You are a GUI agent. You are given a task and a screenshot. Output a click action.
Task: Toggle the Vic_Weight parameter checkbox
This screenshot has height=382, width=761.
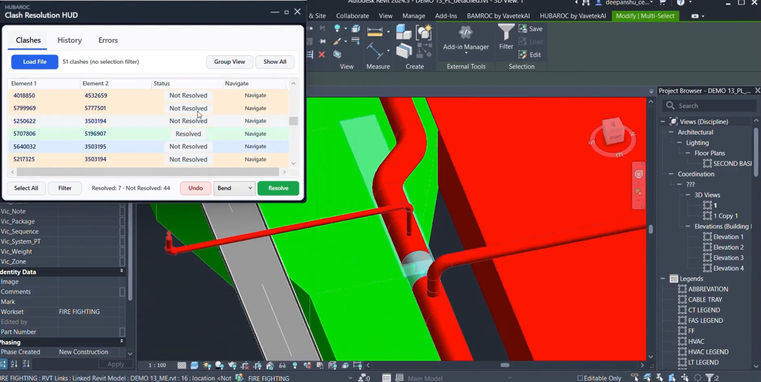122,251
